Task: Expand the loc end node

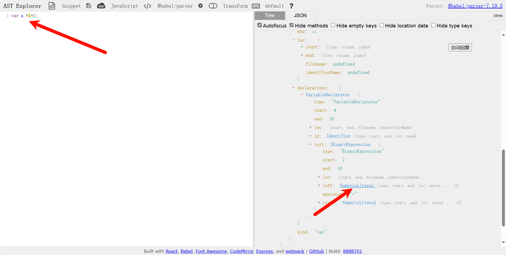Action: (x=302, y=55)
